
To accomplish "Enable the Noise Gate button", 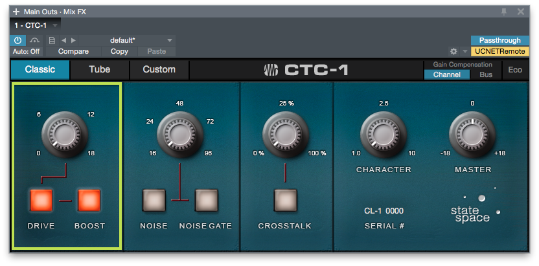I will coord(207,201).
